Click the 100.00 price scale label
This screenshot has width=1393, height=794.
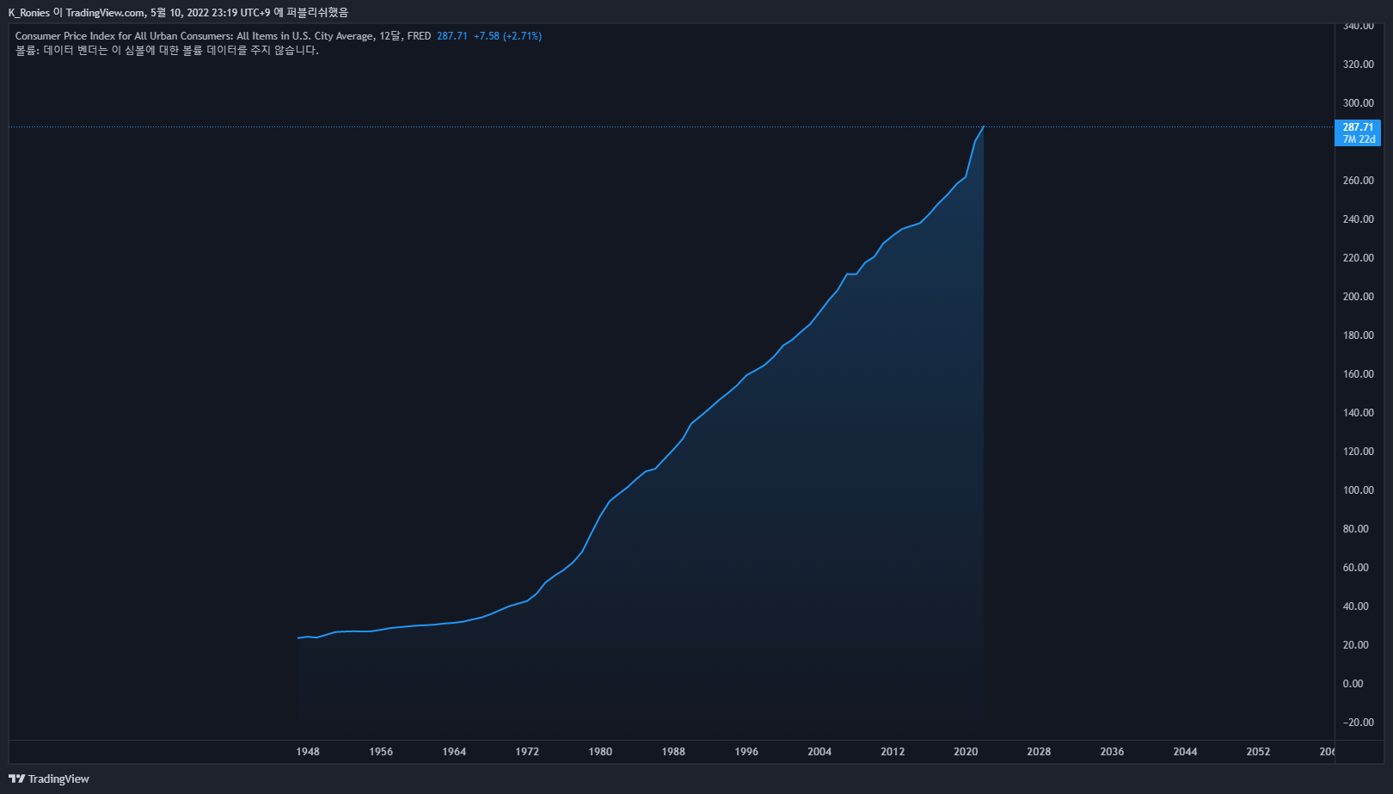click(x=1359, y=490)
